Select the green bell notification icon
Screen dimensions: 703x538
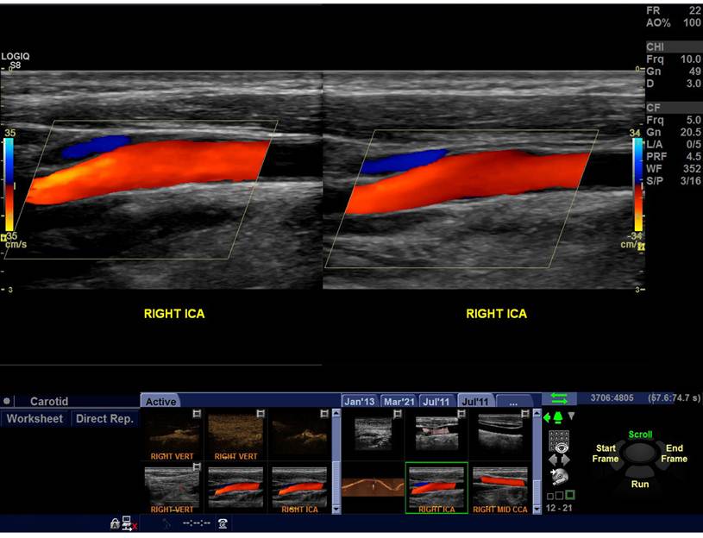click(557, 416)
